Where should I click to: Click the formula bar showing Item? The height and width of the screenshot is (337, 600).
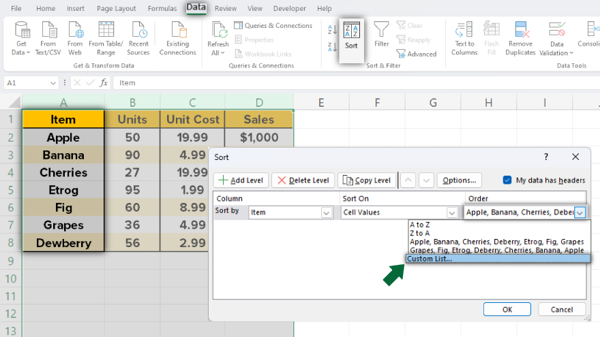(356, 83)
